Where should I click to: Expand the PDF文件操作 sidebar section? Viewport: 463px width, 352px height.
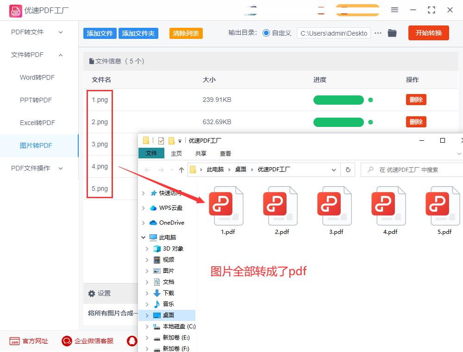tap(31, 168)
